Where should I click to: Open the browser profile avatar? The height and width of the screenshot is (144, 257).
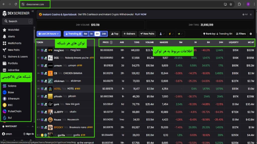(248, 4)
